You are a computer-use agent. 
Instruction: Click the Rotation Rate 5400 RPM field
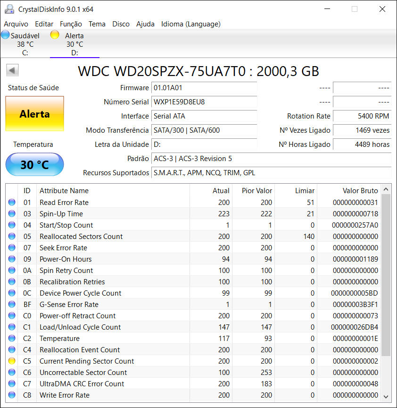362,116
